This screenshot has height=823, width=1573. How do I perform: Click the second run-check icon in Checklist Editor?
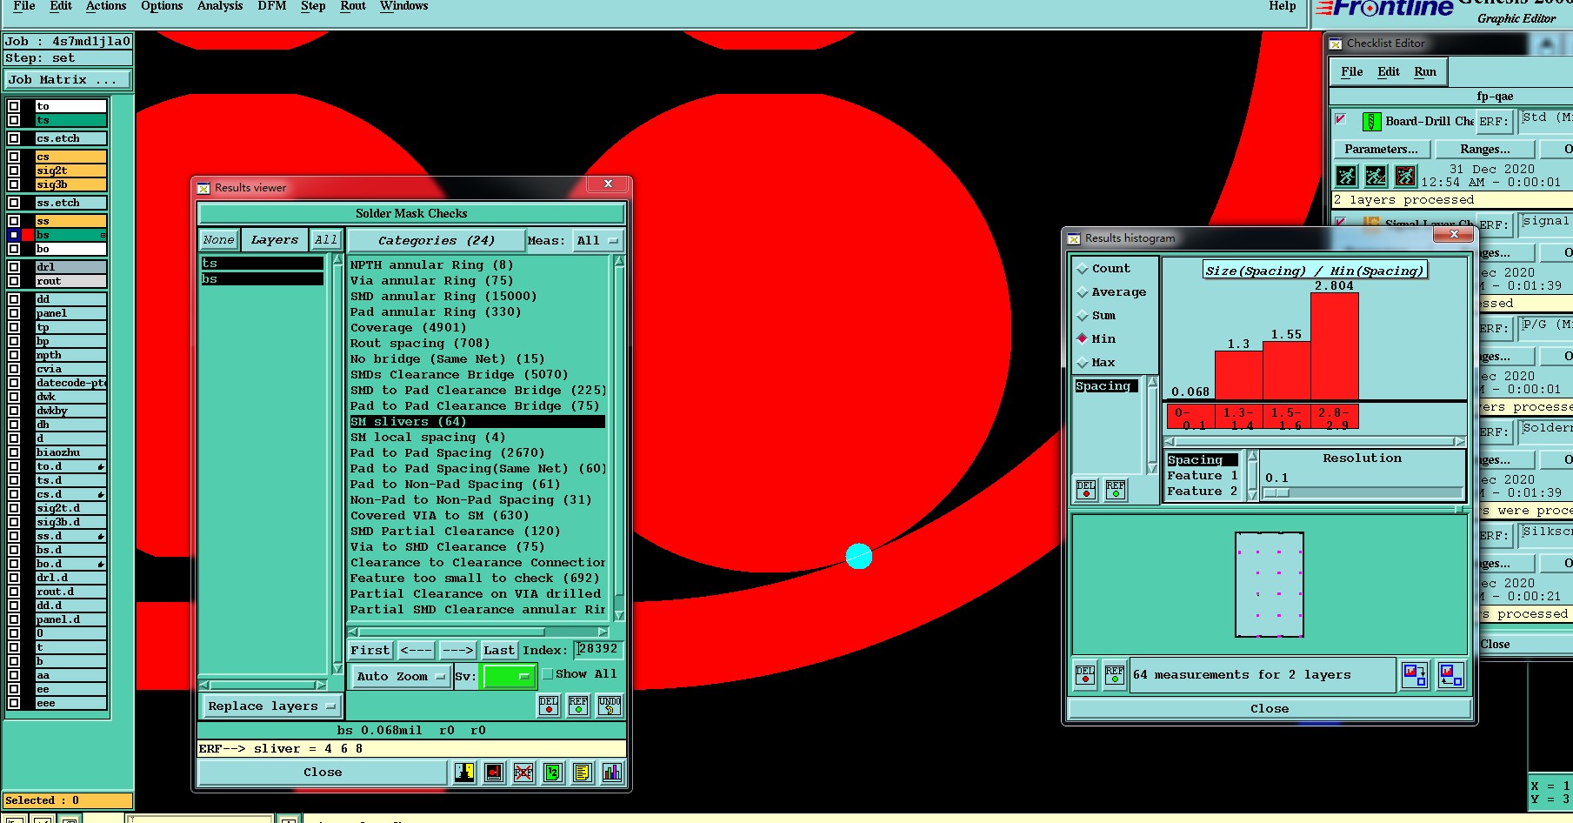pyautogui.click(x=1376, y=176)
